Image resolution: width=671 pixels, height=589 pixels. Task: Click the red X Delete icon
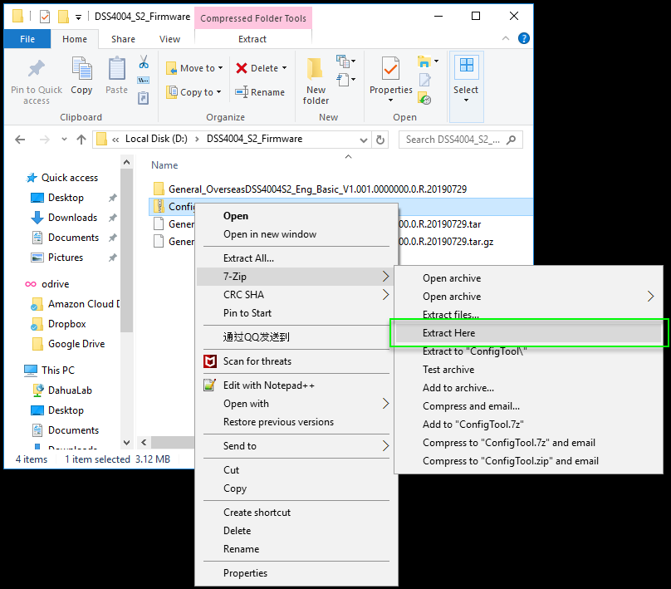[x=242, y=68]
